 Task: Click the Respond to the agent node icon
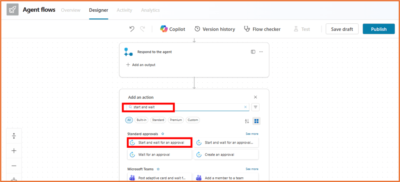click(128, 52)
